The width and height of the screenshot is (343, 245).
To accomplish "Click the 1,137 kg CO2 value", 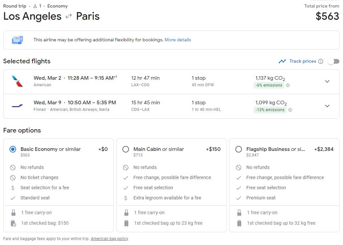I will point(270,78).
